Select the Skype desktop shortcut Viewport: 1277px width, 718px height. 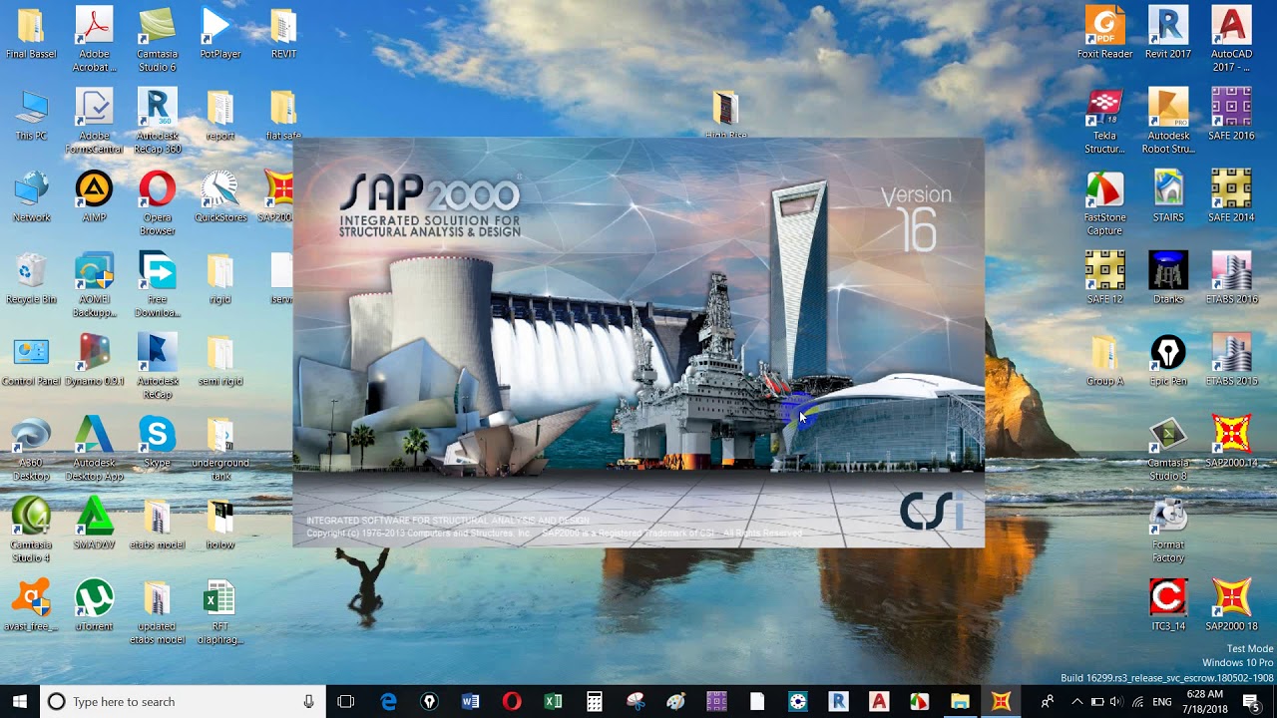click(157, 441)
